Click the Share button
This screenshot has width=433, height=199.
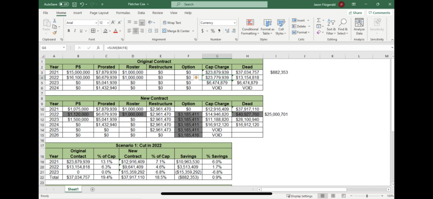355,13
